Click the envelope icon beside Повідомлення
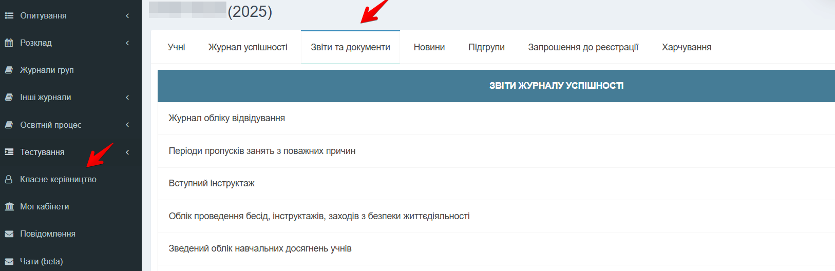Image resolution: width=835 pixels, height=271 pixels. [x=9, y=234]
